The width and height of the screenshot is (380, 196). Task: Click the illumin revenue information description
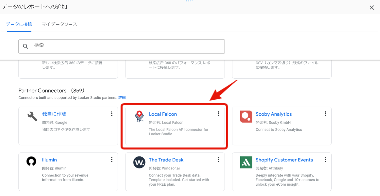click(65, 178)
